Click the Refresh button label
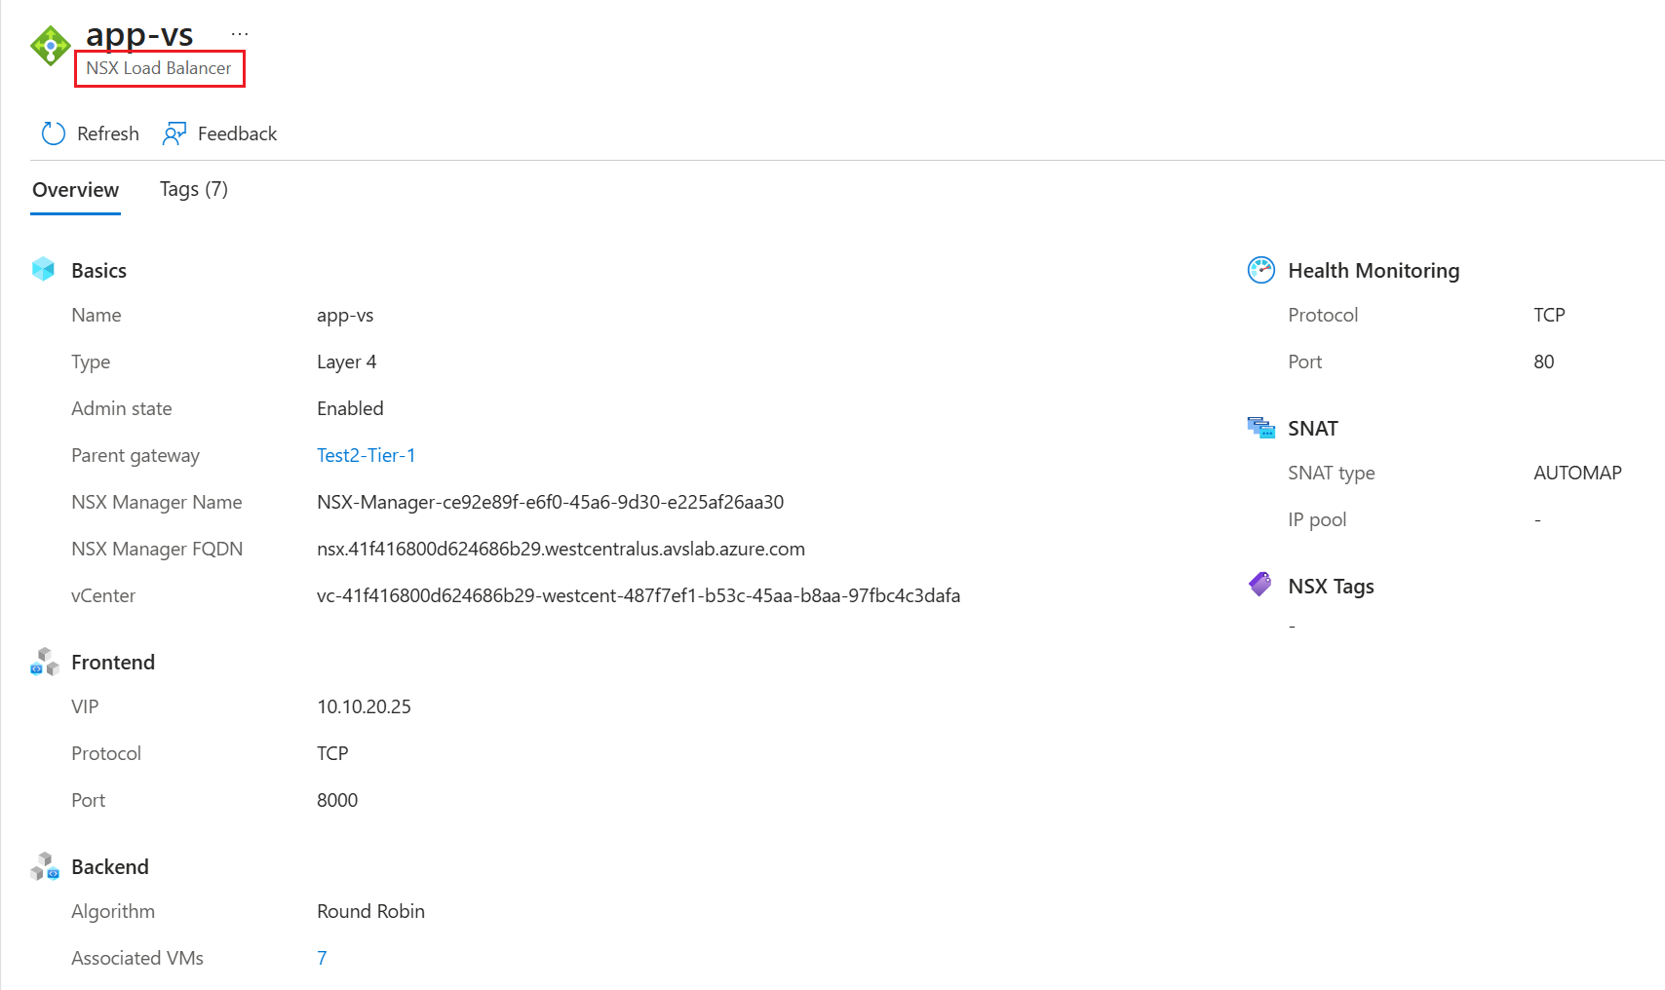Viewport: 1665px width, 990px height. tap(108, 133)
